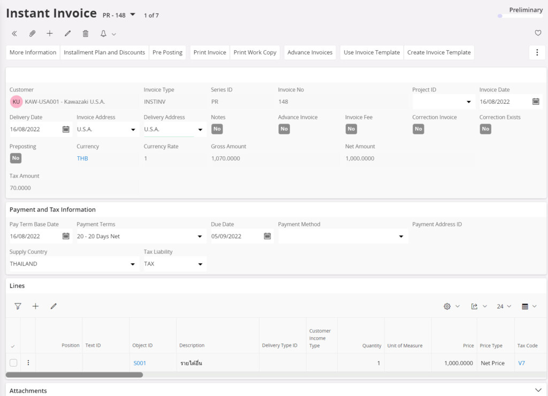548x396 pixels.
Task: Click the S001 Object ID link
Action: (x=140, y=363)
